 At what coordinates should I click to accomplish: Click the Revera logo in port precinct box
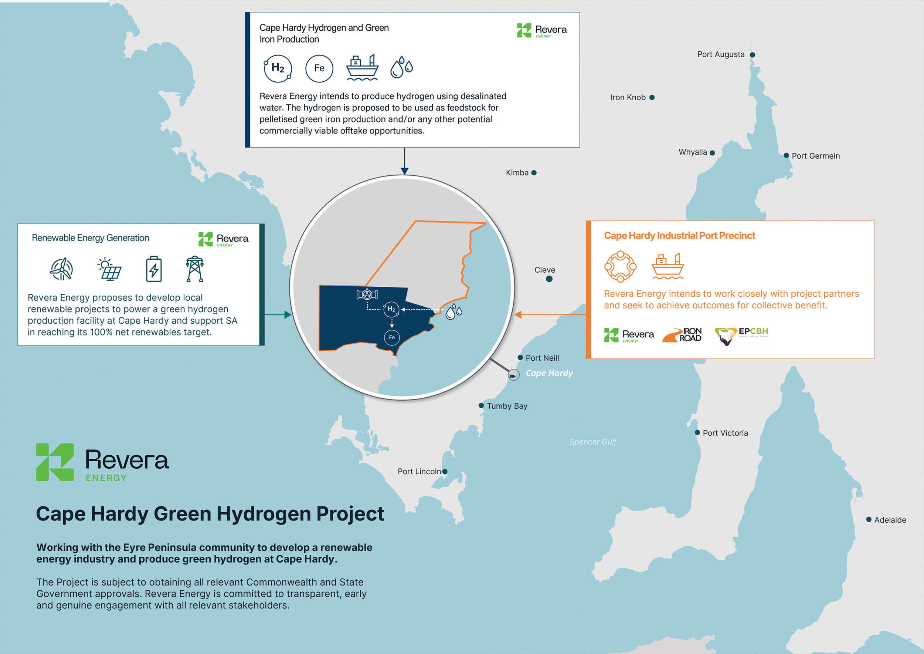coord(629,335)
